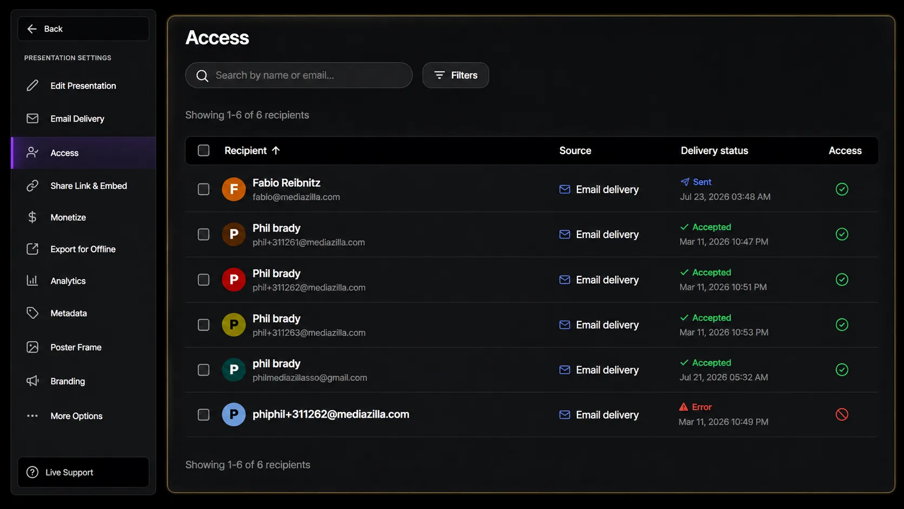The height and width of the screenshot is (509, 904).
Task: Click the orange F avatar for Fabio Reibnitz
Action: 234,189
